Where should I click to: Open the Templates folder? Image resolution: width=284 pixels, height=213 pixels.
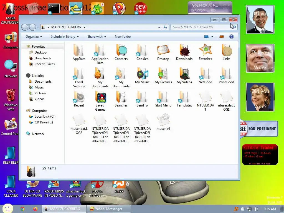(184, 99)
